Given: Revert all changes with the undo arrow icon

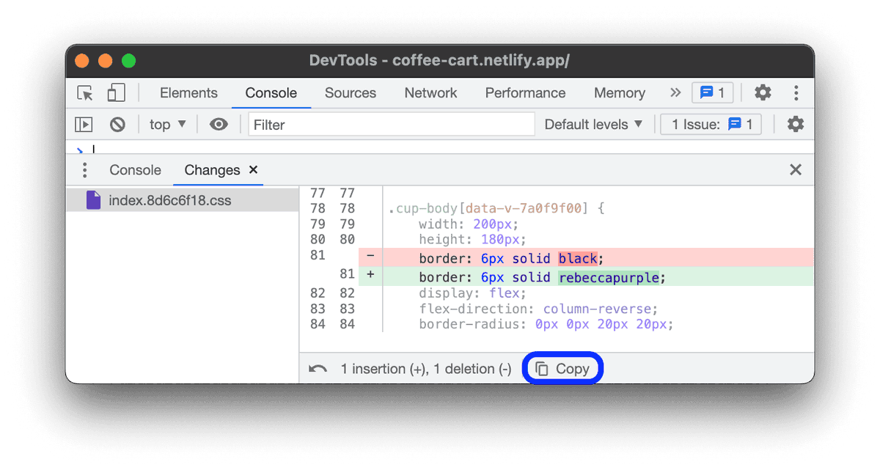Looking at the screenshot, I should [318, 369].
